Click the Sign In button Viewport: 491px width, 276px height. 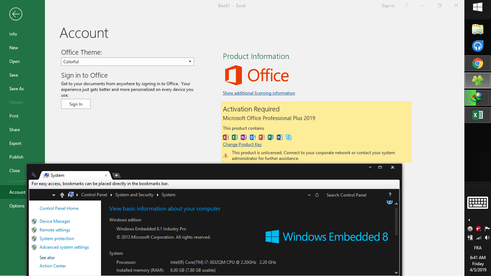point(76,104)
